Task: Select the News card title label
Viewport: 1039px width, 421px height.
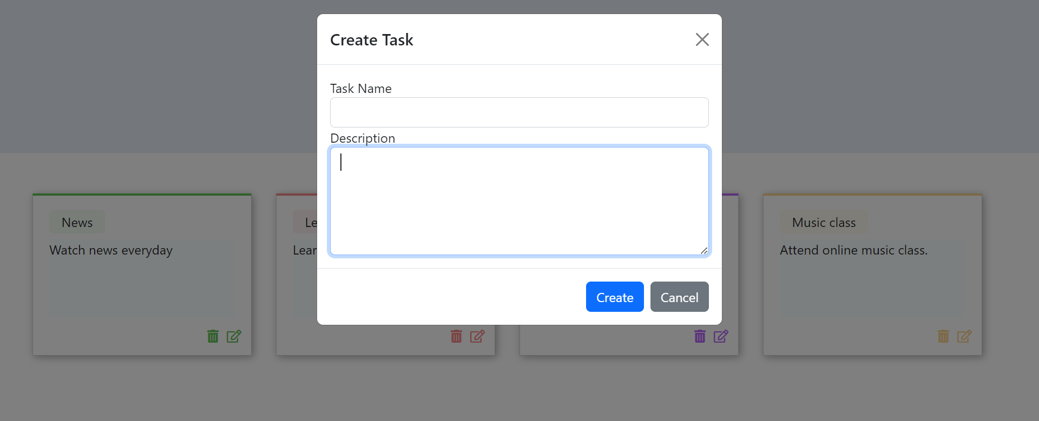Action: tap(77, 222)
